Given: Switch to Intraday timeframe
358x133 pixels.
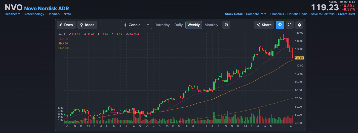Looking at the screenshot, I should point(163,25).
